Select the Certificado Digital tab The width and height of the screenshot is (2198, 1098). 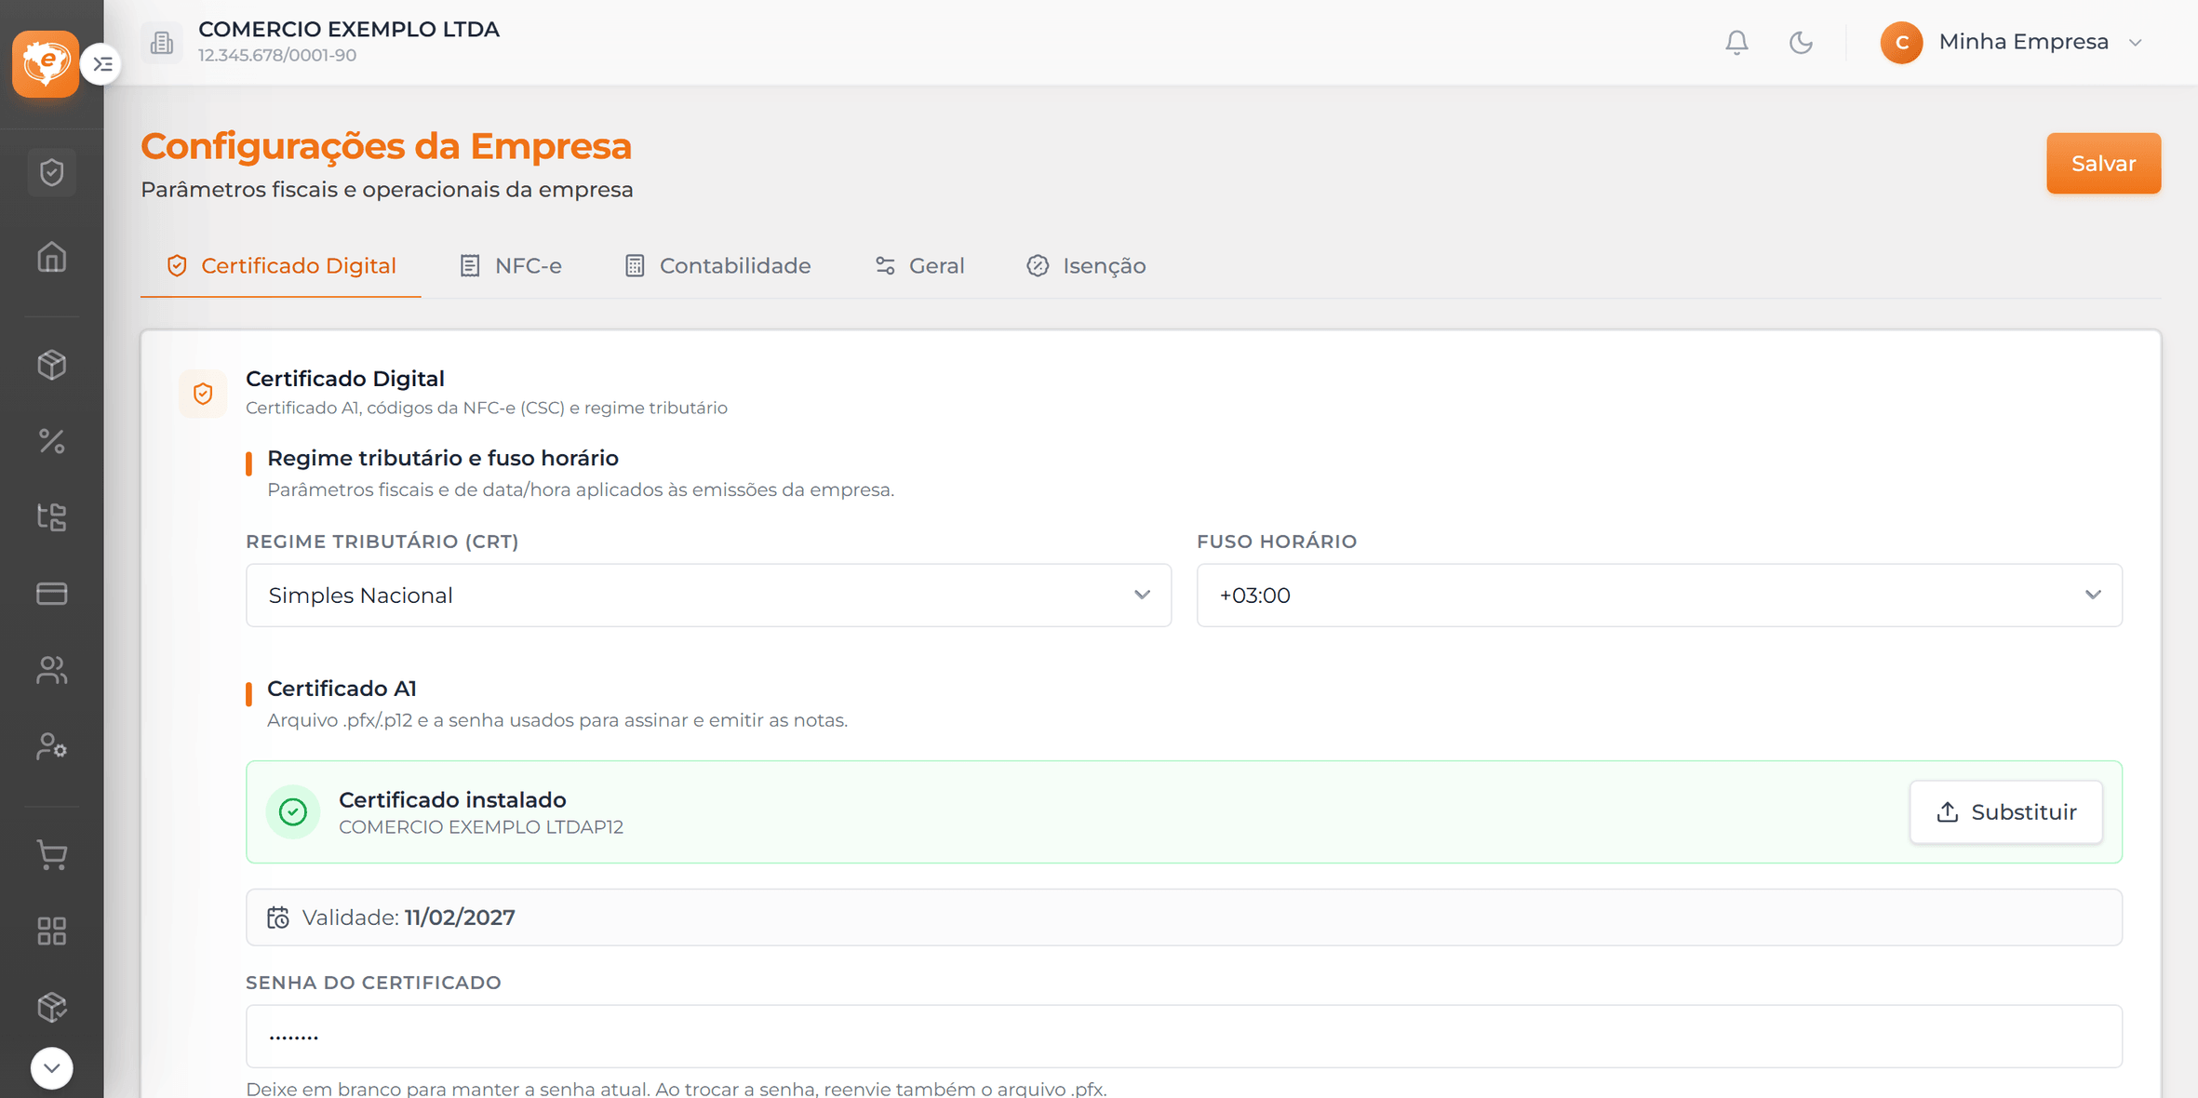coord(281,266)
